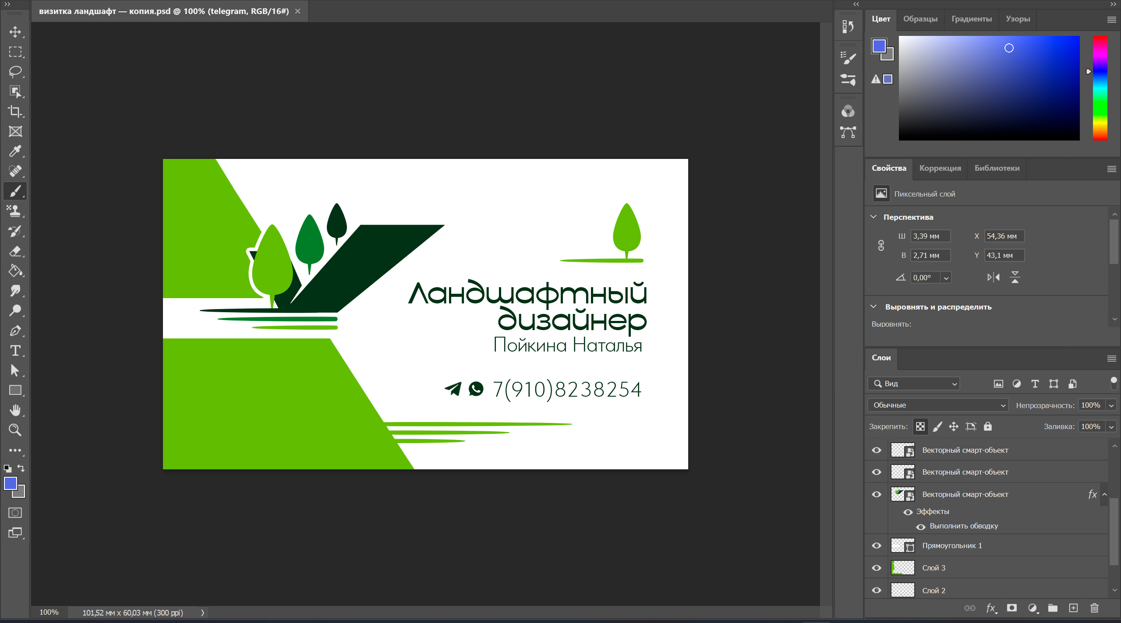
Task: Select the Zoom tool
Action: click(15, 430)
